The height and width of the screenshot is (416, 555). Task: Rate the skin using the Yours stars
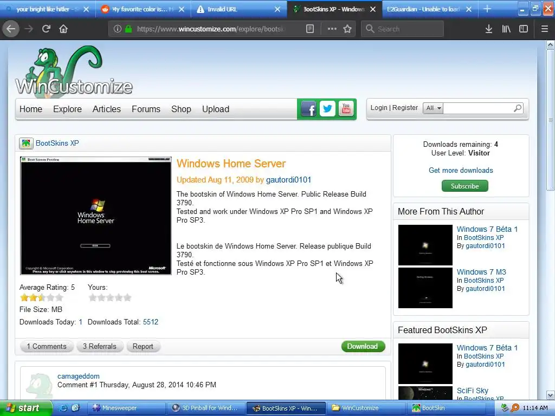(109, 297)
